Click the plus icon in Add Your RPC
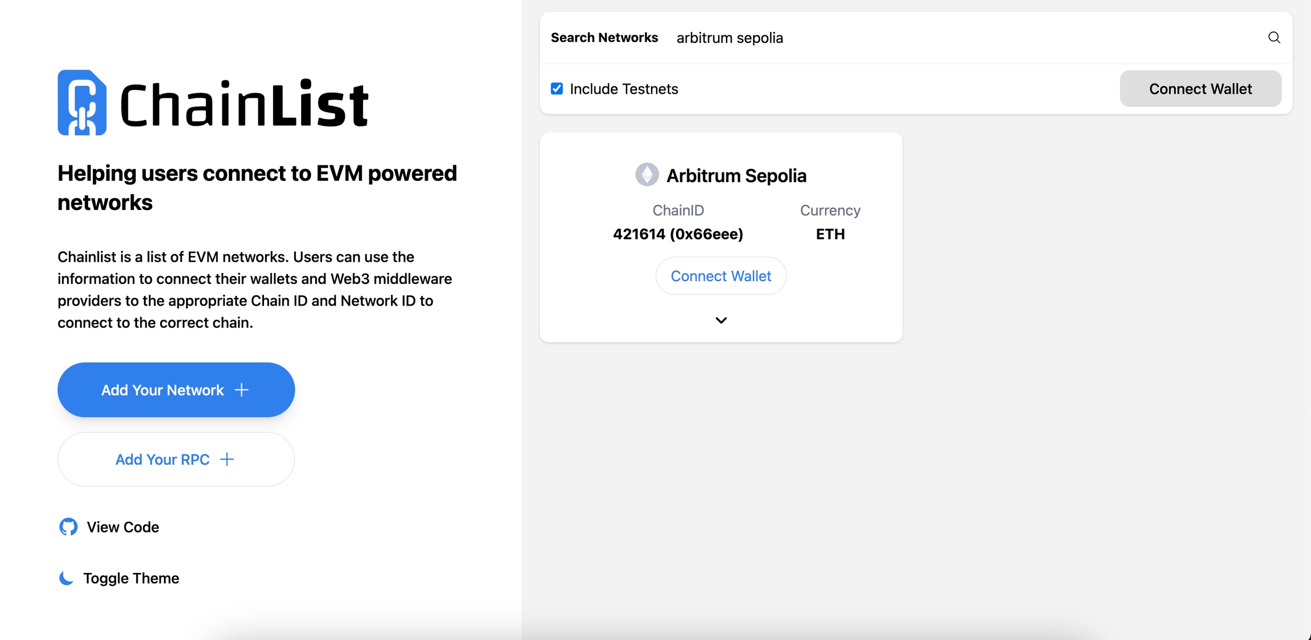 227,459
